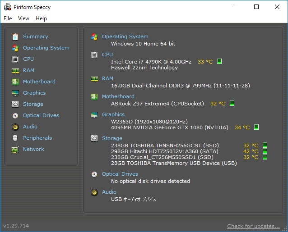This screenshot has height=232, width=288.
Task: Click the Graphics heading link in summary
Action: (x=113, y=114)
